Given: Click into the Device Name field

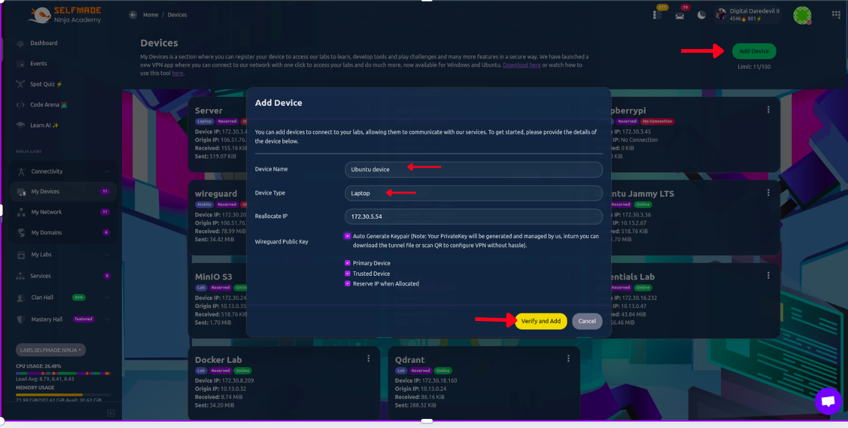Looking at the screenshot, I should coord(473,170).
